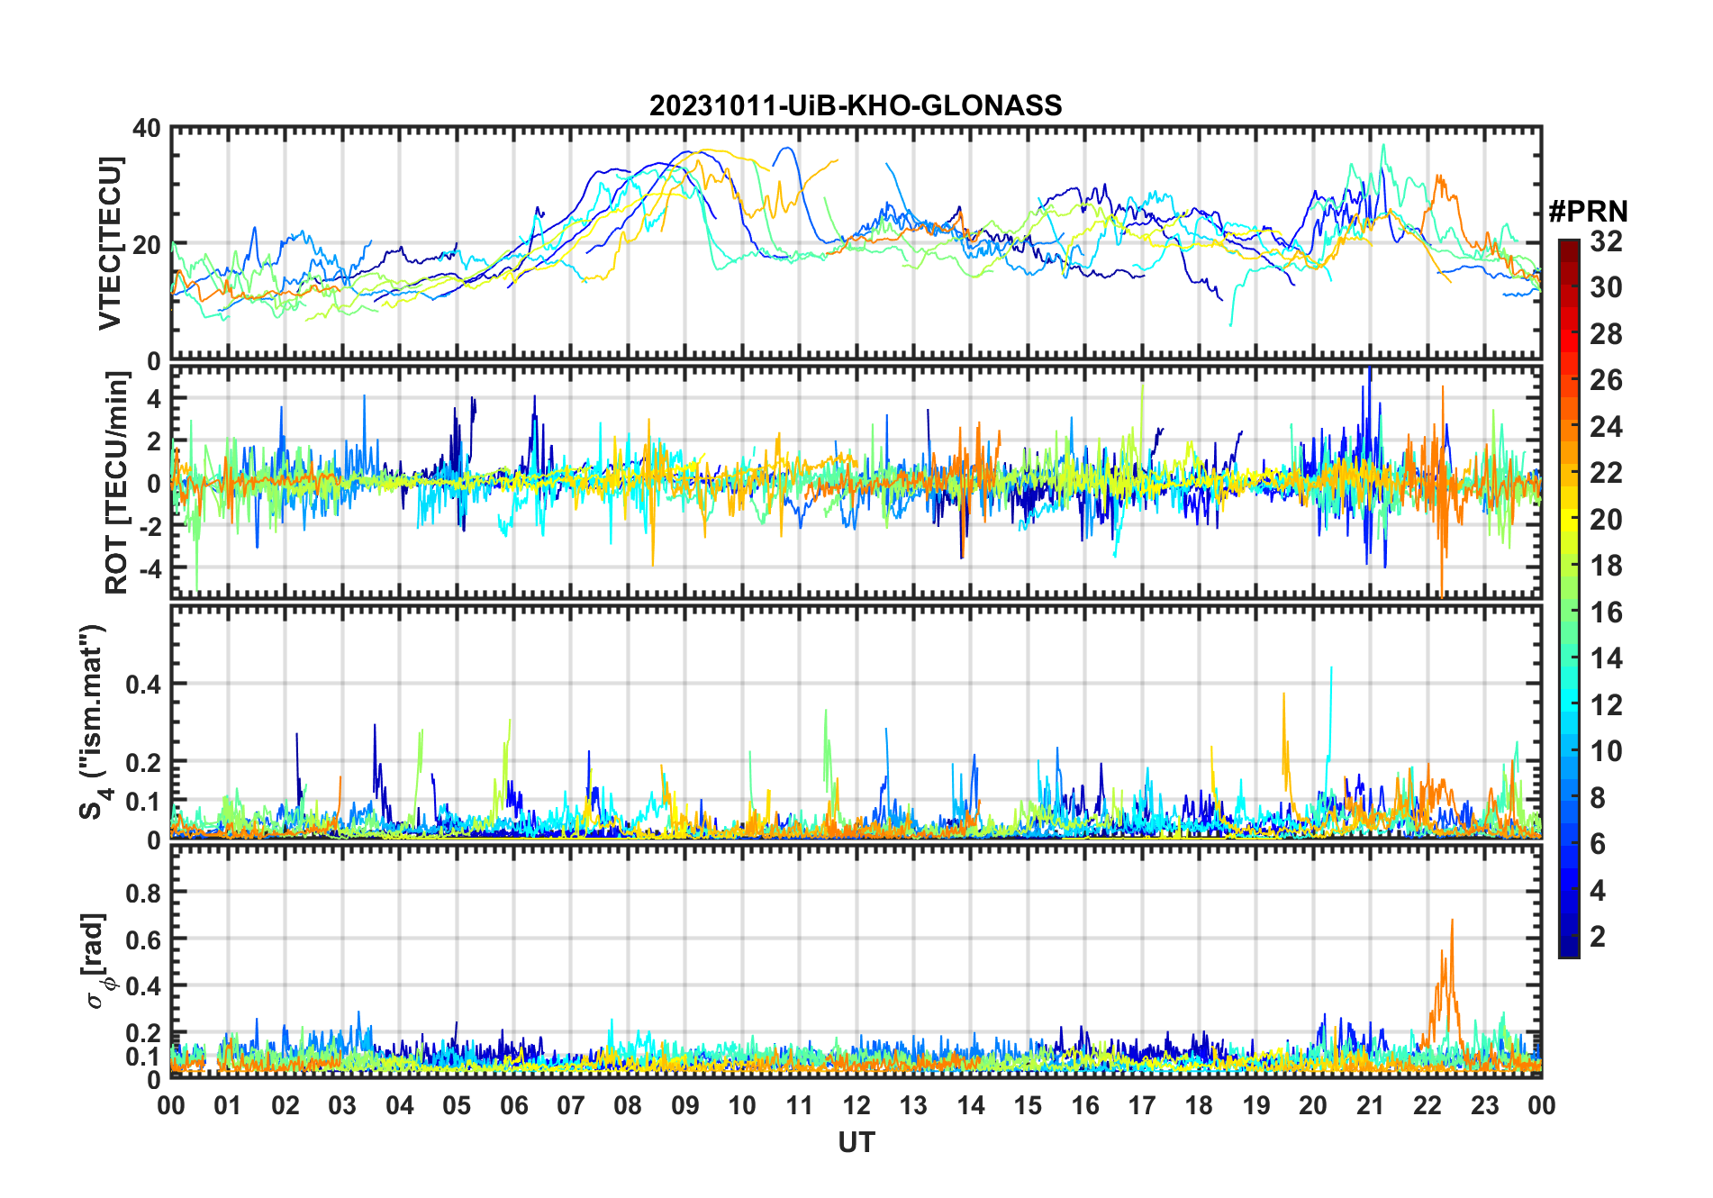Image resolution: width=1713 pixels, height=1198 pixels.
Task: Click the "03" hour tick on the UT axis
Action: click(x=342, y=1106)
